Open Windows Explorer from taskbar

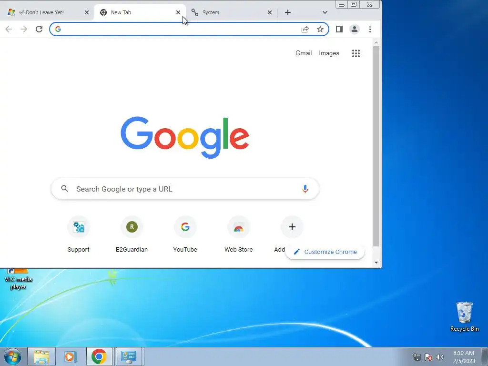(x=41, y=356)
